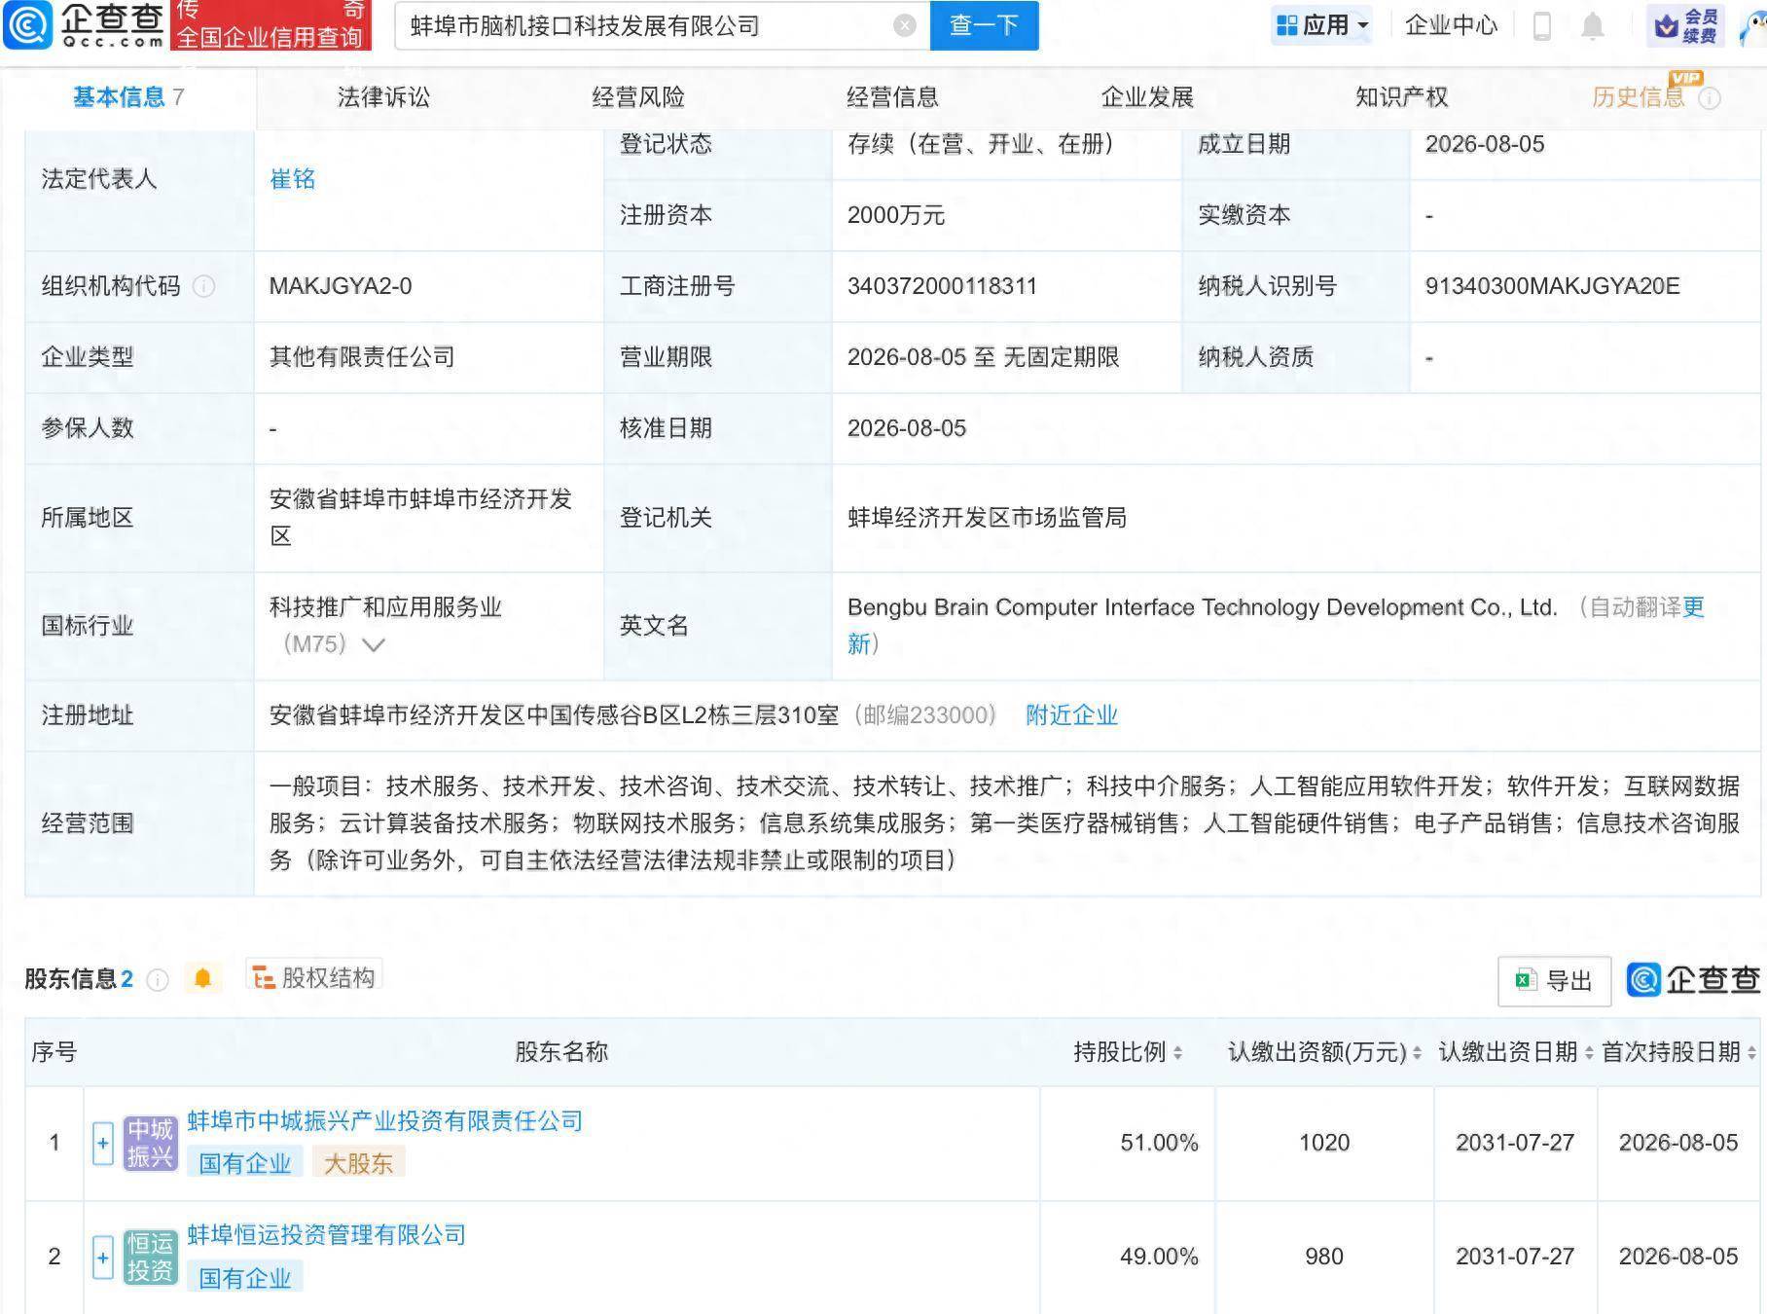Click the Qcc.com logo icon

click(x=27, y=25)
